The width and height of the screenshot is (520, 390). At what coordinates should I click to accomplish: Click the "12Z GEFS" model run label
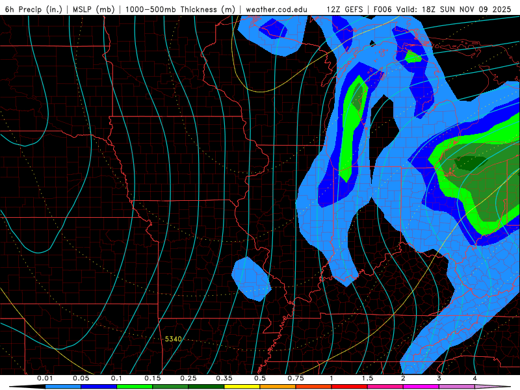[344, 9]
